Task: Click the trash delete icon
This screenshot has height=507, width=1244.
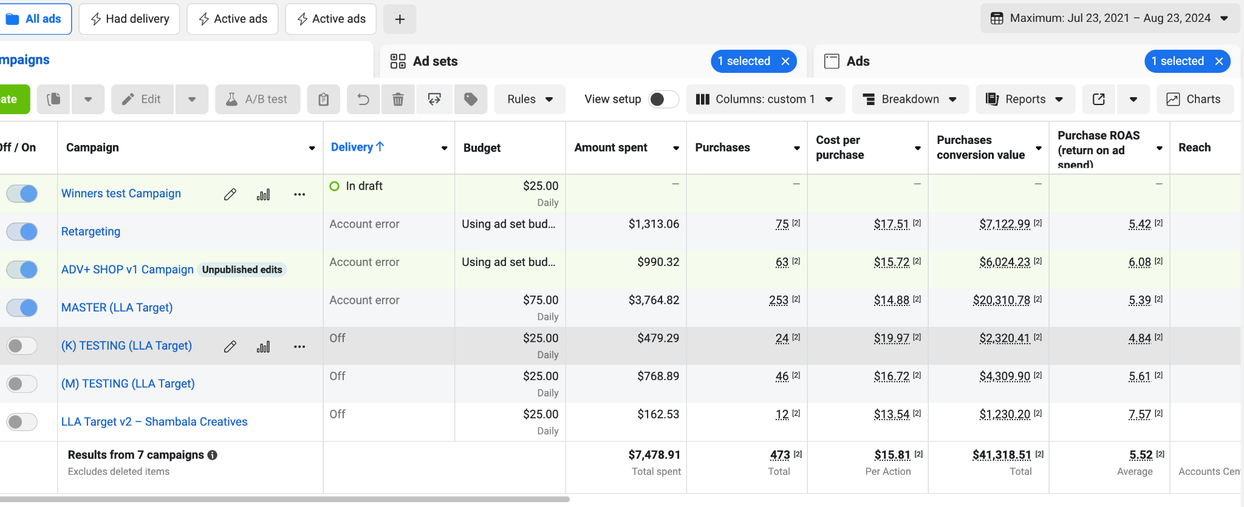Action: (398, 99)
